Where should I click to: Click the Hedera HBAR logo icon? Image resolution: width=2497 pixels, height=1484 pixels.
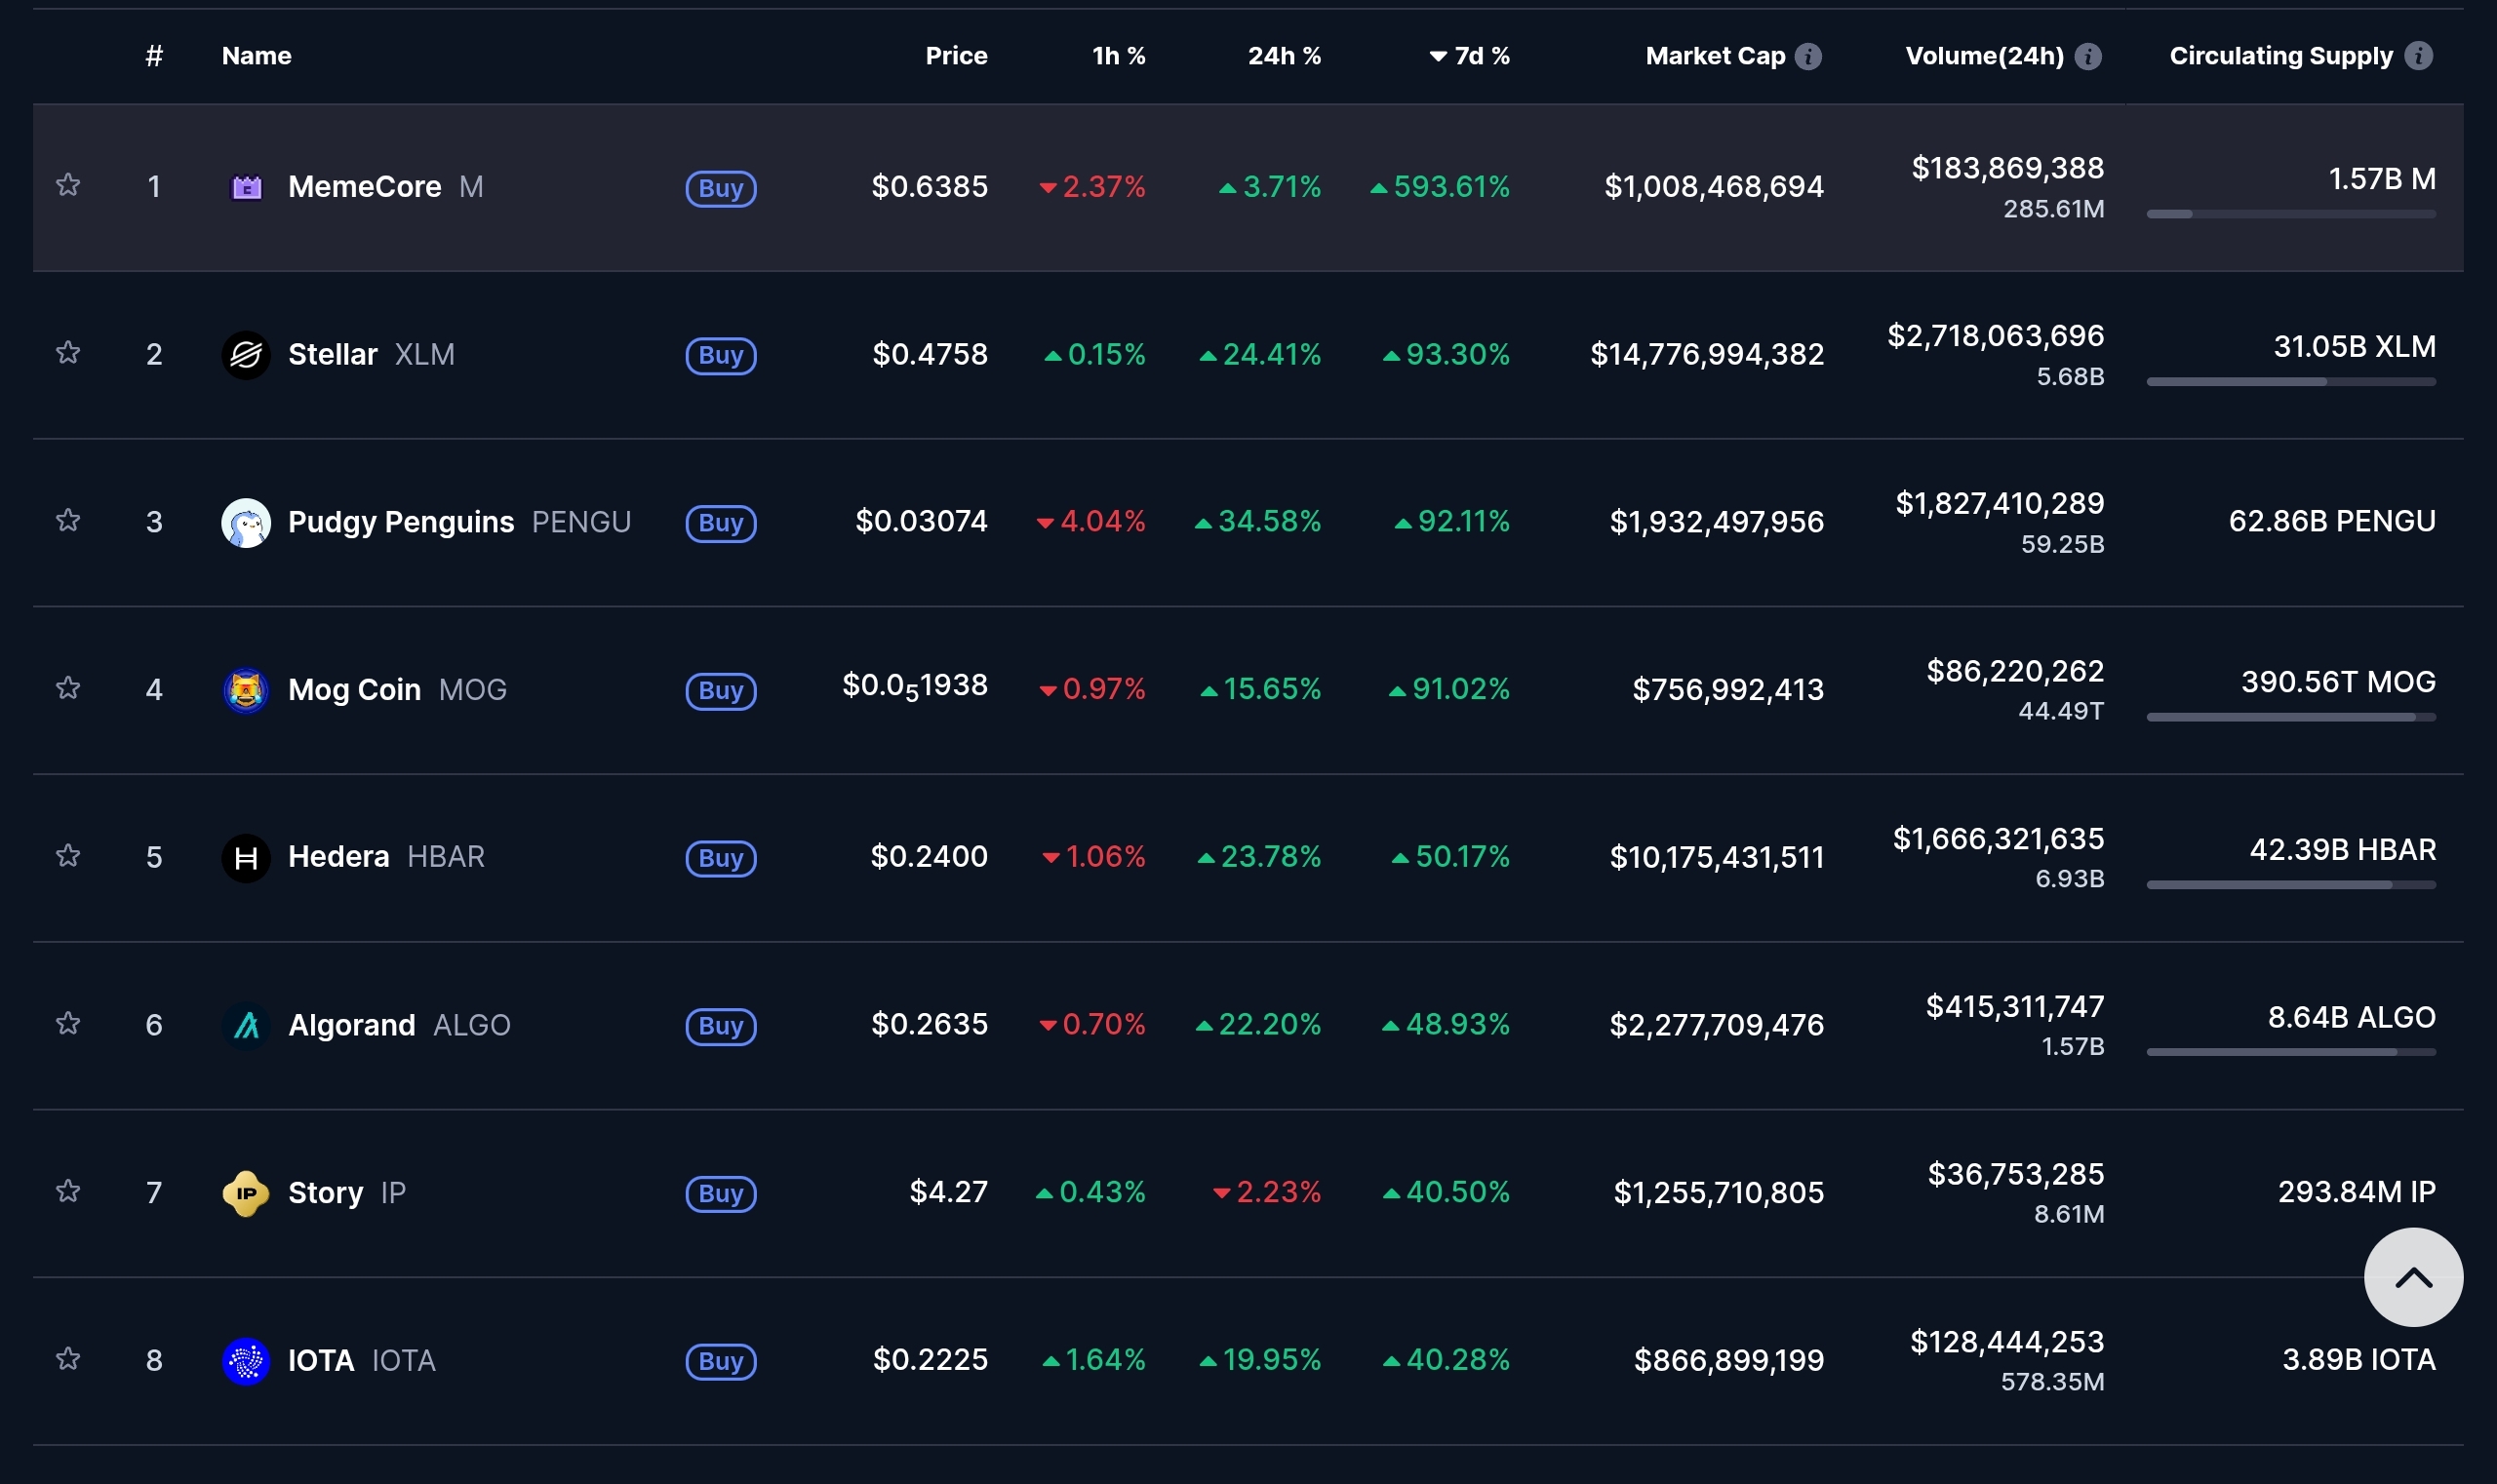(x=246, y=858)
